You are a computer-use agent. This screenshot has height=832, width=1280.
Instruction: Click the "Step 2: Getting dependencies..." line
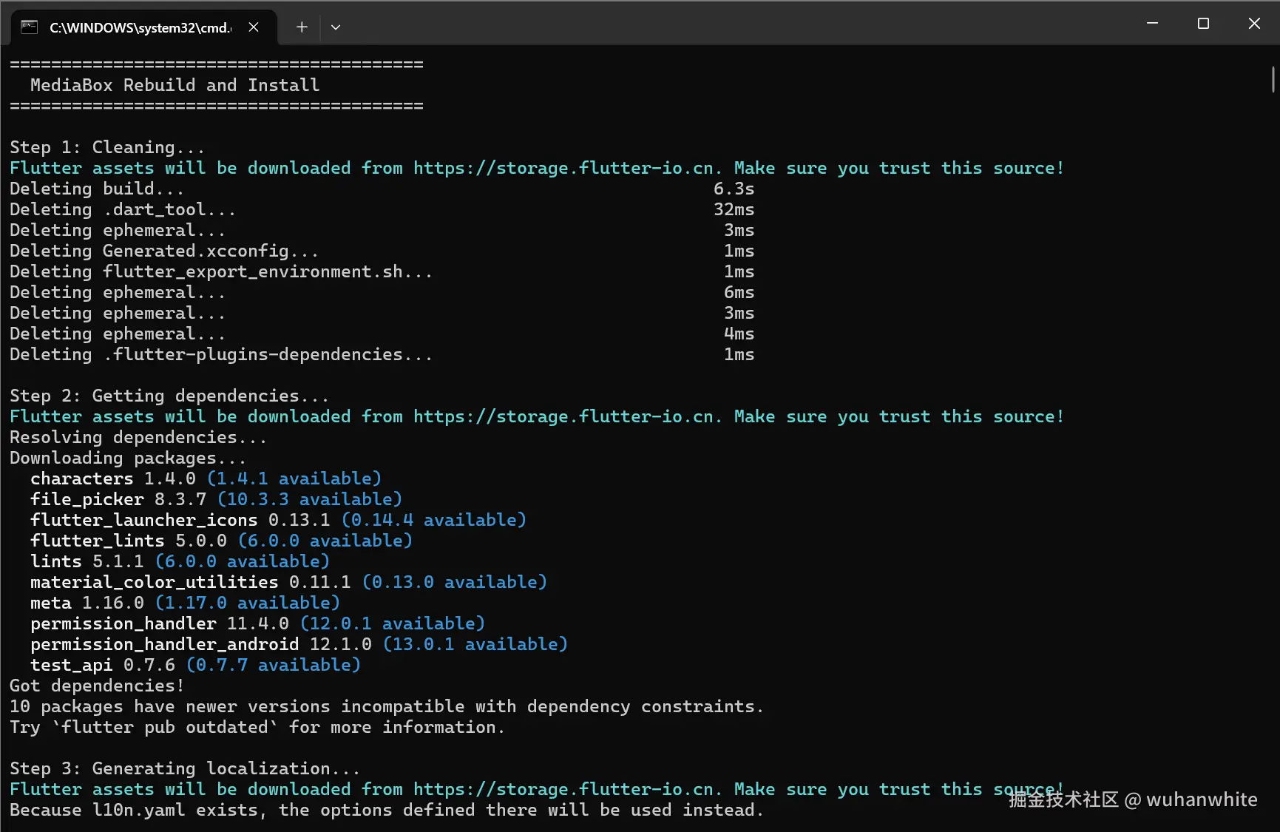tap(169, 396)
